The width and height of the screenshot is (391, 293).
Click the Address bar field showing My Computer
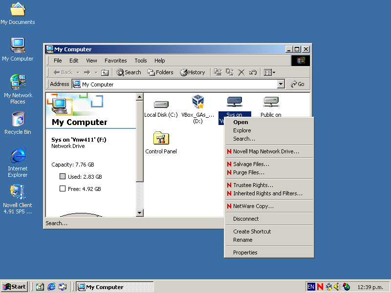pos(174,84)
